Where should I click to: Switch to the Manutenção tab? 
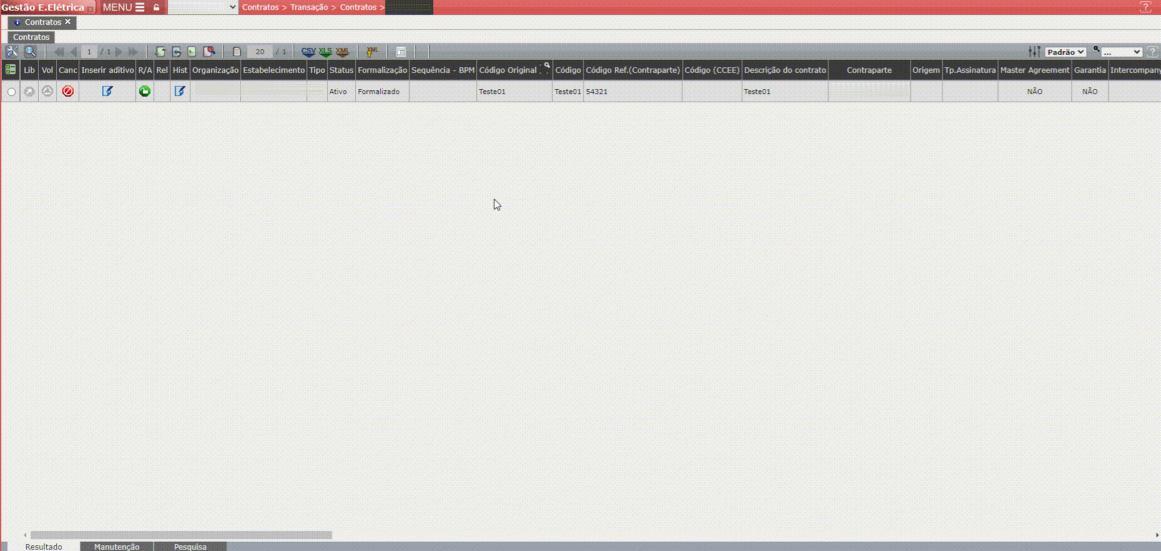click(x=117, y=547)
